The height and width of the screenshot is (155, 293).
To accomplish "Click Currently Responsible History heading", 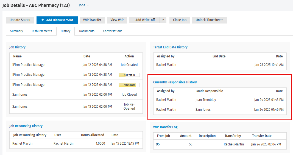I will pyautogui.click(x=175, y=82).
